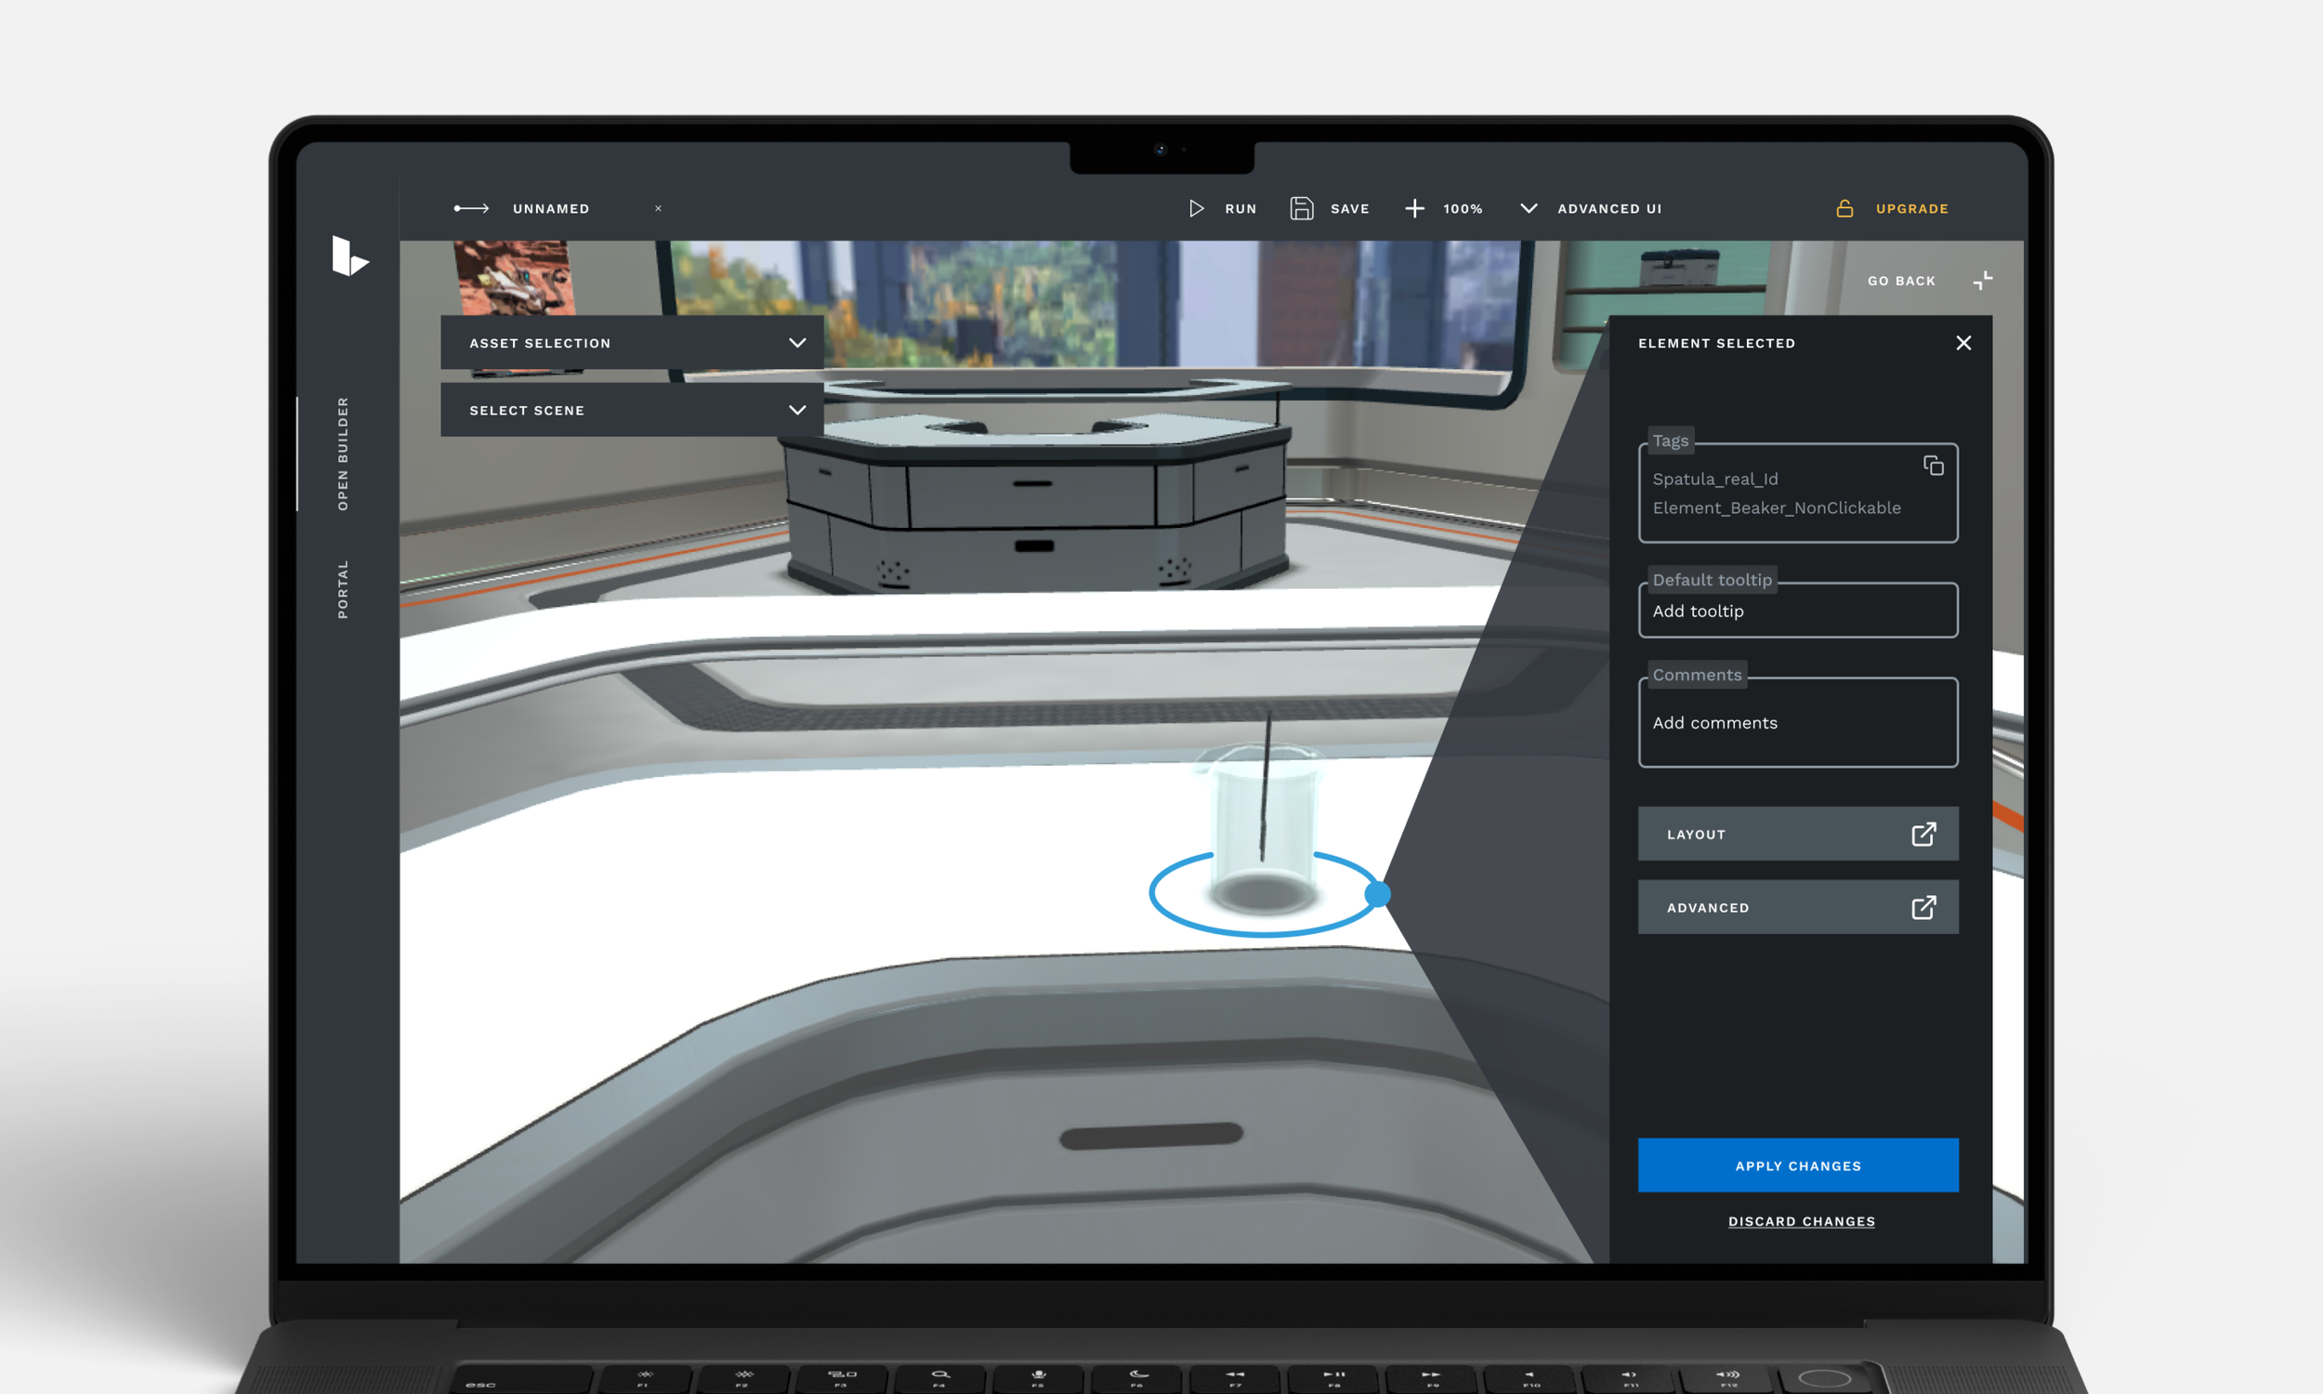Viewport: 2323px width, 1394px height.
Task: Click inside the Tags field
Action: (x=1798, y=493)
